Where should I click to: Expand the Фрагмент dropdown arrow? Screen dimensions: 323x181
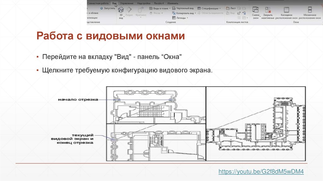[141, 18]
